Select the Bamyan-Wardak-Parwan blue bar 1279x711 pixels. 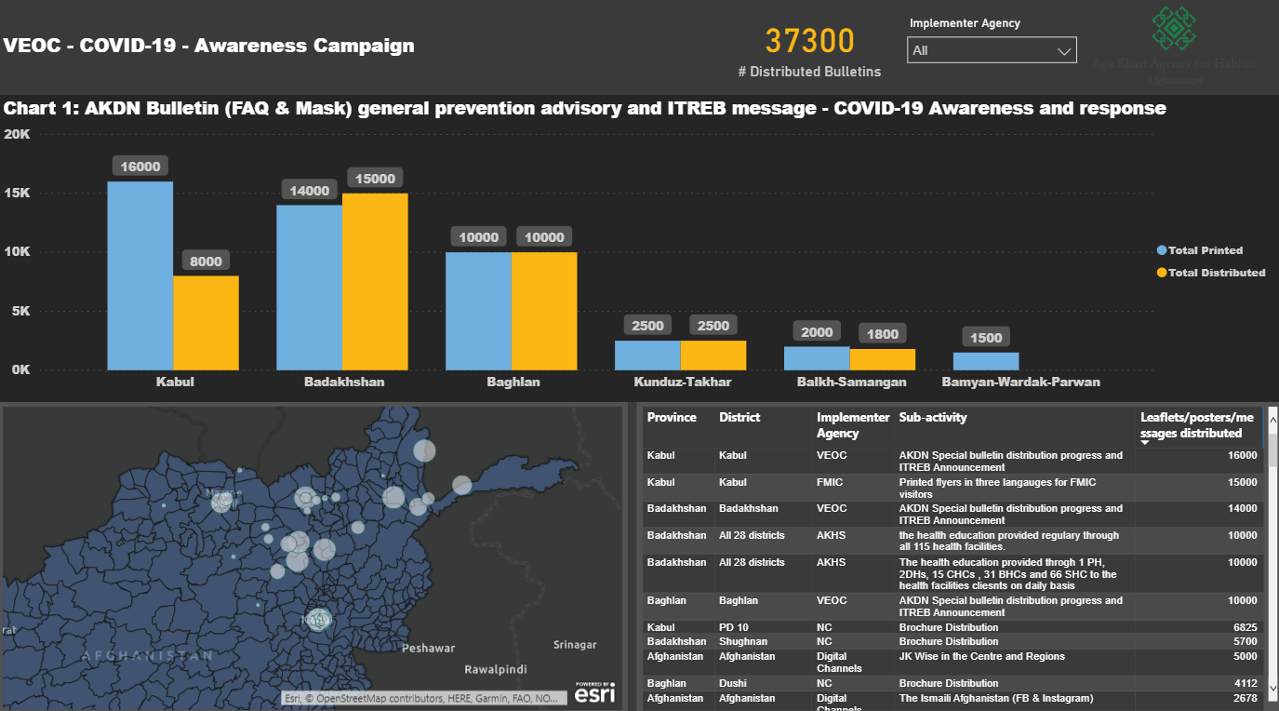pyautogui.click(x=986, y=361)
